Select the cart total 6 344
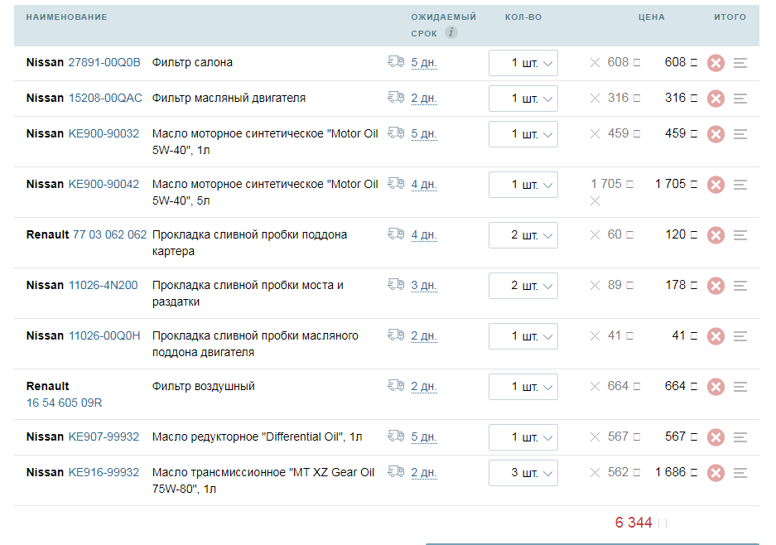 [634, 523]
